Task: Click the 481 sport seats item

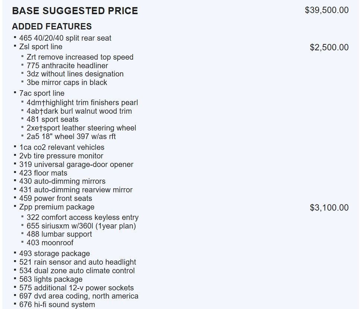Action: coord(52,120)
